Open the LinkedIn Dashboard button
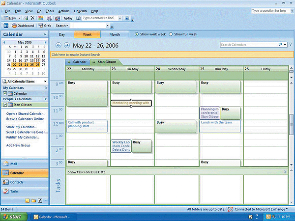 point(23,26)
